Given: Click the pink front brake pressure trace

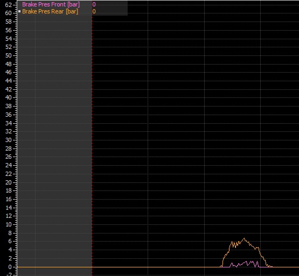Looking at the screenshot, I should [x=247, y=264].
